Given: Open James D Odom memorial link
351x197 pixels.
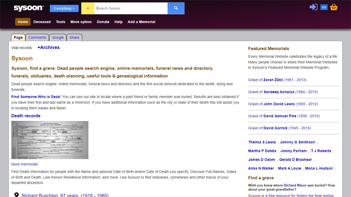Looking at the screenshot, I should point(262,160).
